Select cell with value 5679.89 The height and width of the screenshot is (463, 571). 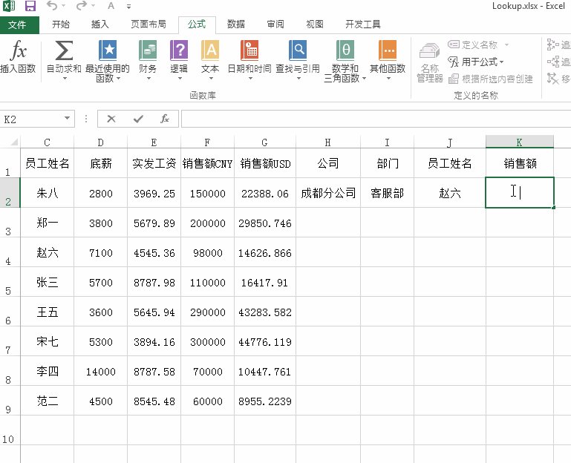tap(154, 223)
